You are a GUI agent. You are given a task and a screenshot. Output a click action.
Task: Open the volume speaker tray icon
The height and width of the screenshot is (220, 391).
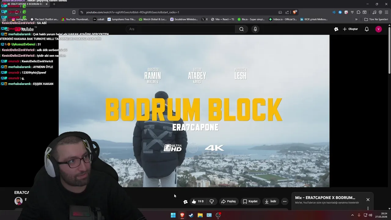[x=371, y=215]
